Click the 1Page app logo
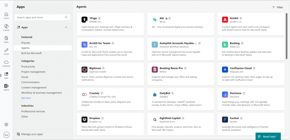Screen dimensions: 290x140 click(x=84, y=20)
